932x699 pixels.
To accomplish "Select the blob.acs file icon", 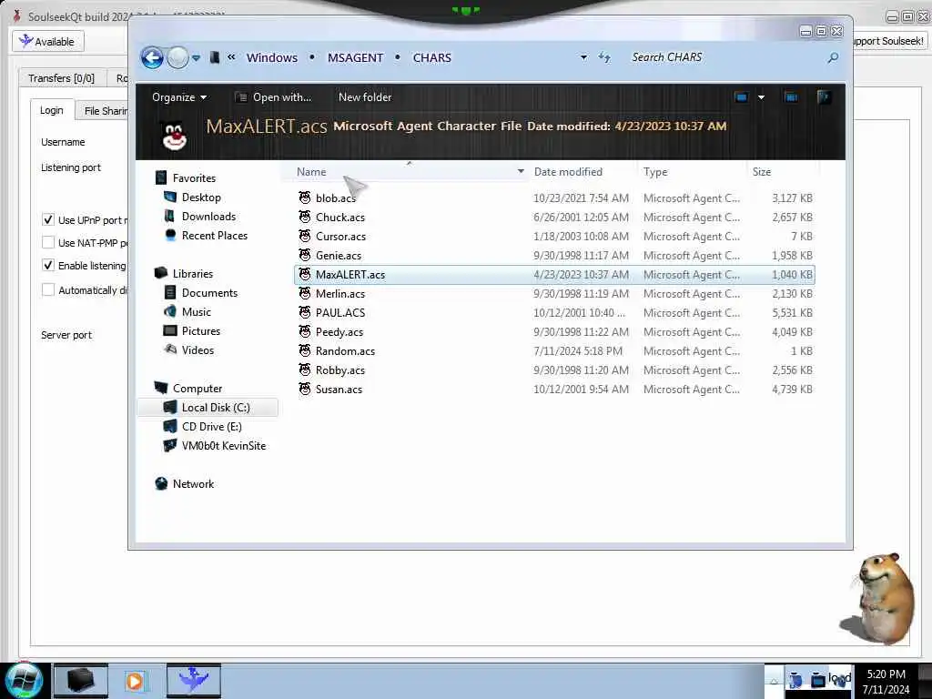I will (305, 198).
